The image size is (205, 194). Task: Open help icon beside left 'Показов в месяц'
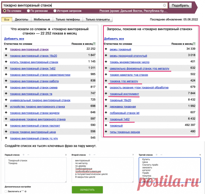coord(94,44)
